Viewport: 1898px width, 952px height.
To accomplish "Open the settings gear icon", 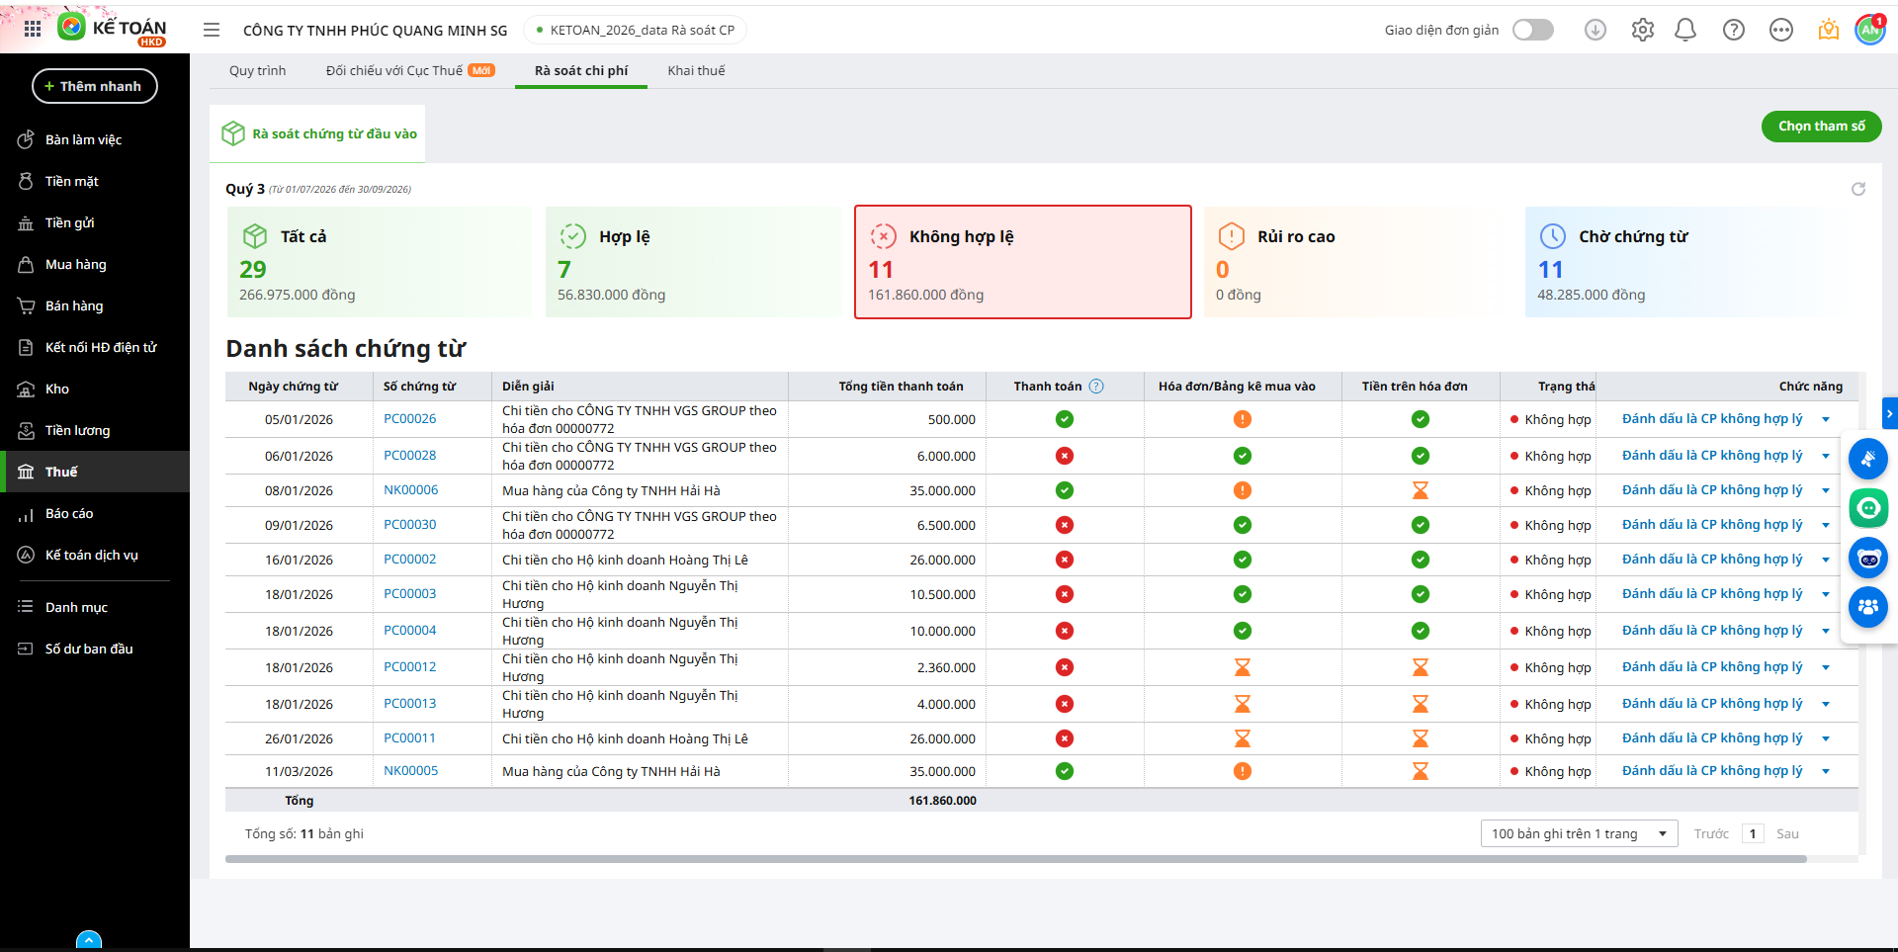I will point(1642,30).
